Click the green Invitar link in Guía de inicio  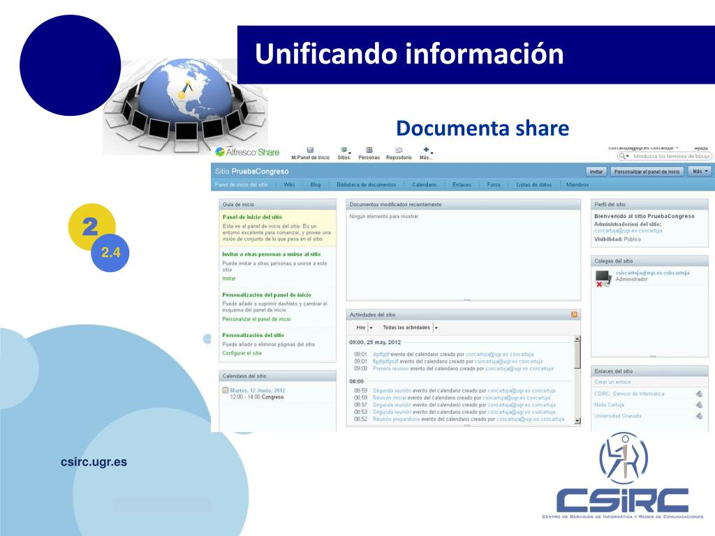click(x=229, y=278)
